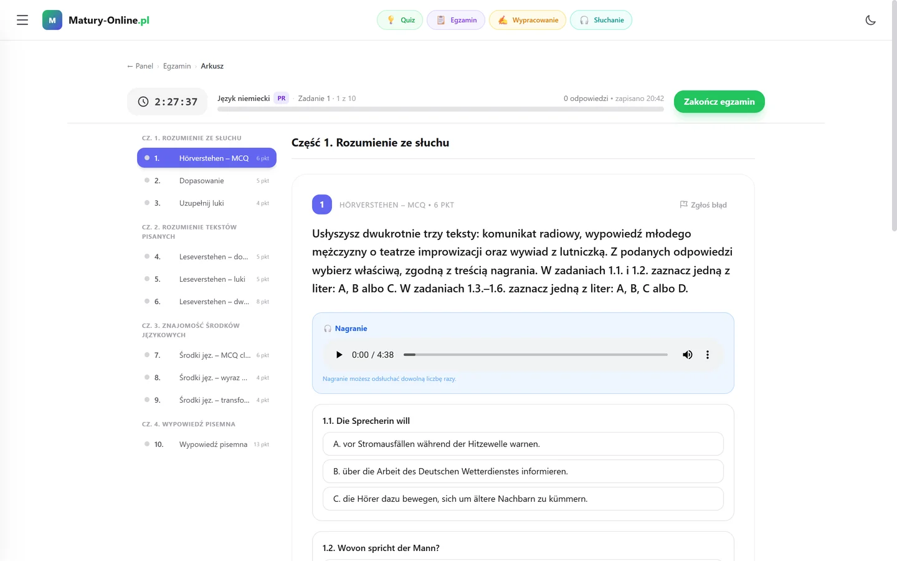Click the question number 1 badge
Viewport: 897px width, 561px height.
click(322, 204)
